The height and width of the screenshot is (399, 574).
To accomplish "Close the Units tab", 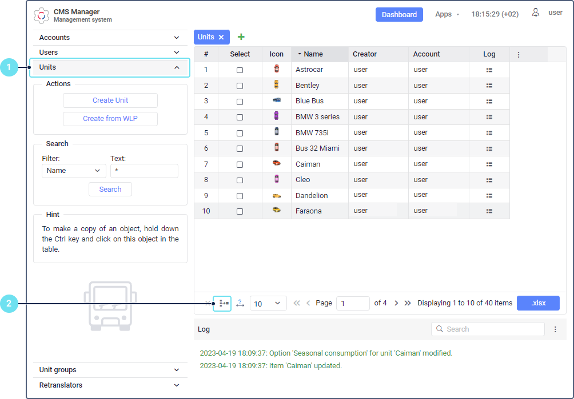I will [221, 37].
